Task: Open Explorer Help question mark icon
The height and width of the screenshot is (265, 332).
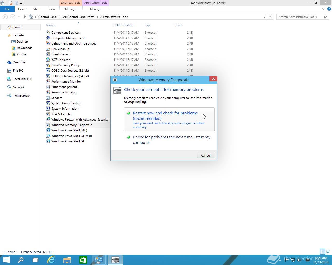Action: (x=329, y=9)
